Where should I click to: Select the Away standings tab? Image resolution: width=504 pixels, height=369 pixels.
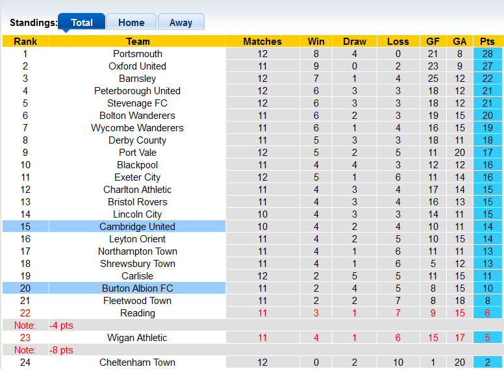tap(181, 22)
